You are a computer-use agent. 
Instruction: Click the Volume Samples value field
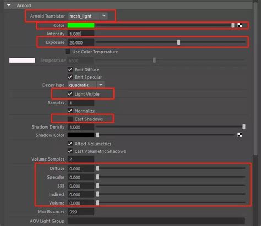point(81,159)
